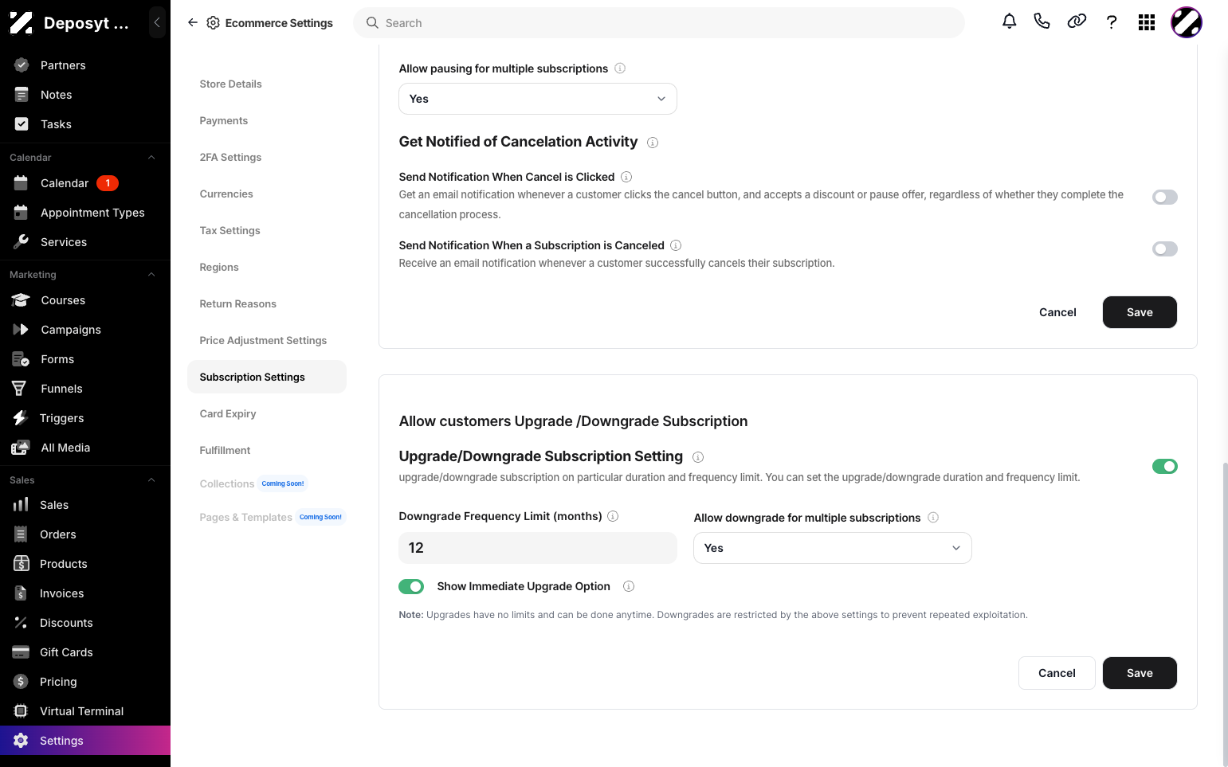This screenshot has width=1228, height=767.
Task: Open Tax Settings tab
Action: [x=230, y=230]
